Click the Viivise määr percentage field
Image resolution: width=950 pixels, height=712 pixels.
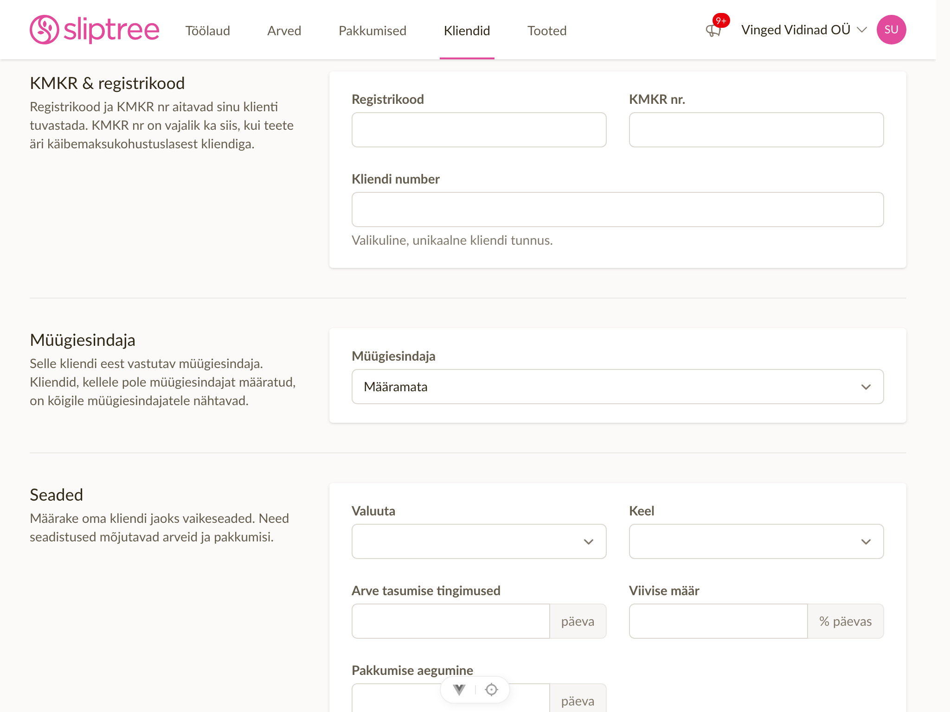click(x=718, y=621)
